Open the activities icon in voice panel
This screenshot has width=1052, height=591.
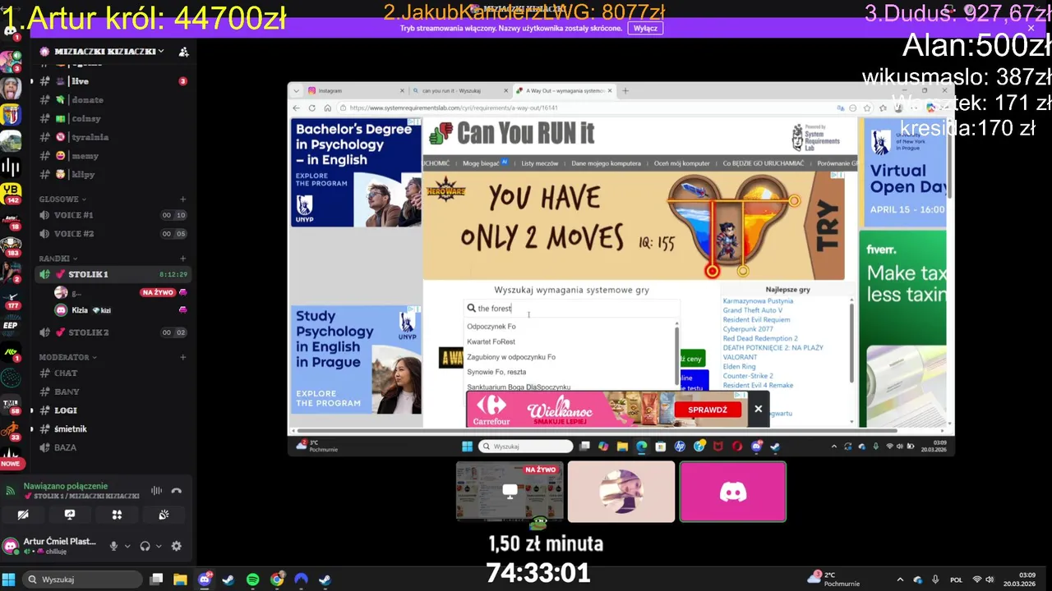(x=117, y=515)
